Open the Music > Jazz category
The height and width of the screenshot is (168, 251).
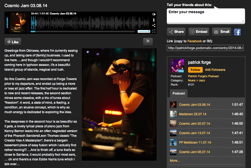point(196,80)
